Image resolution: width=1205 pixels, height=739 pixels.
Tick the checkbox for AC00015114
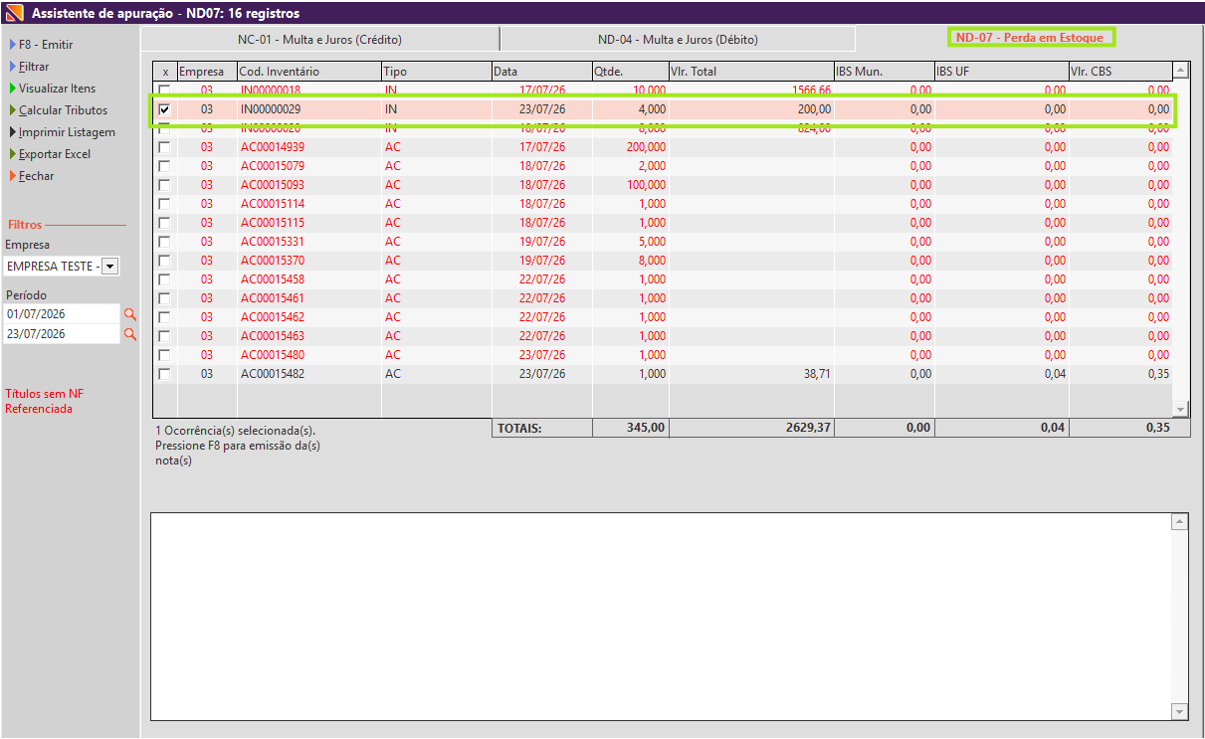pos(164,204)
